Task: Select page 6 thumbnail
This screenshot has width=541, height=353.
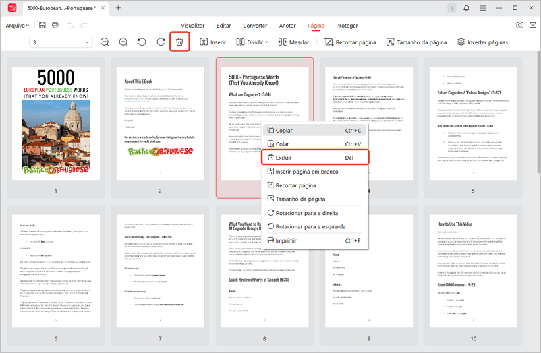Action: point(56,271)
